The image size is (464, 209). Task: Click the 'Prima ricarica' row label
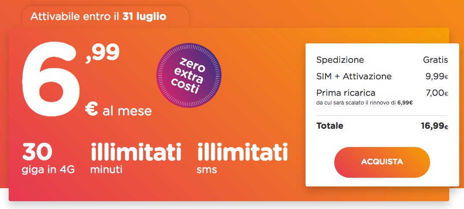coord(346,93)
